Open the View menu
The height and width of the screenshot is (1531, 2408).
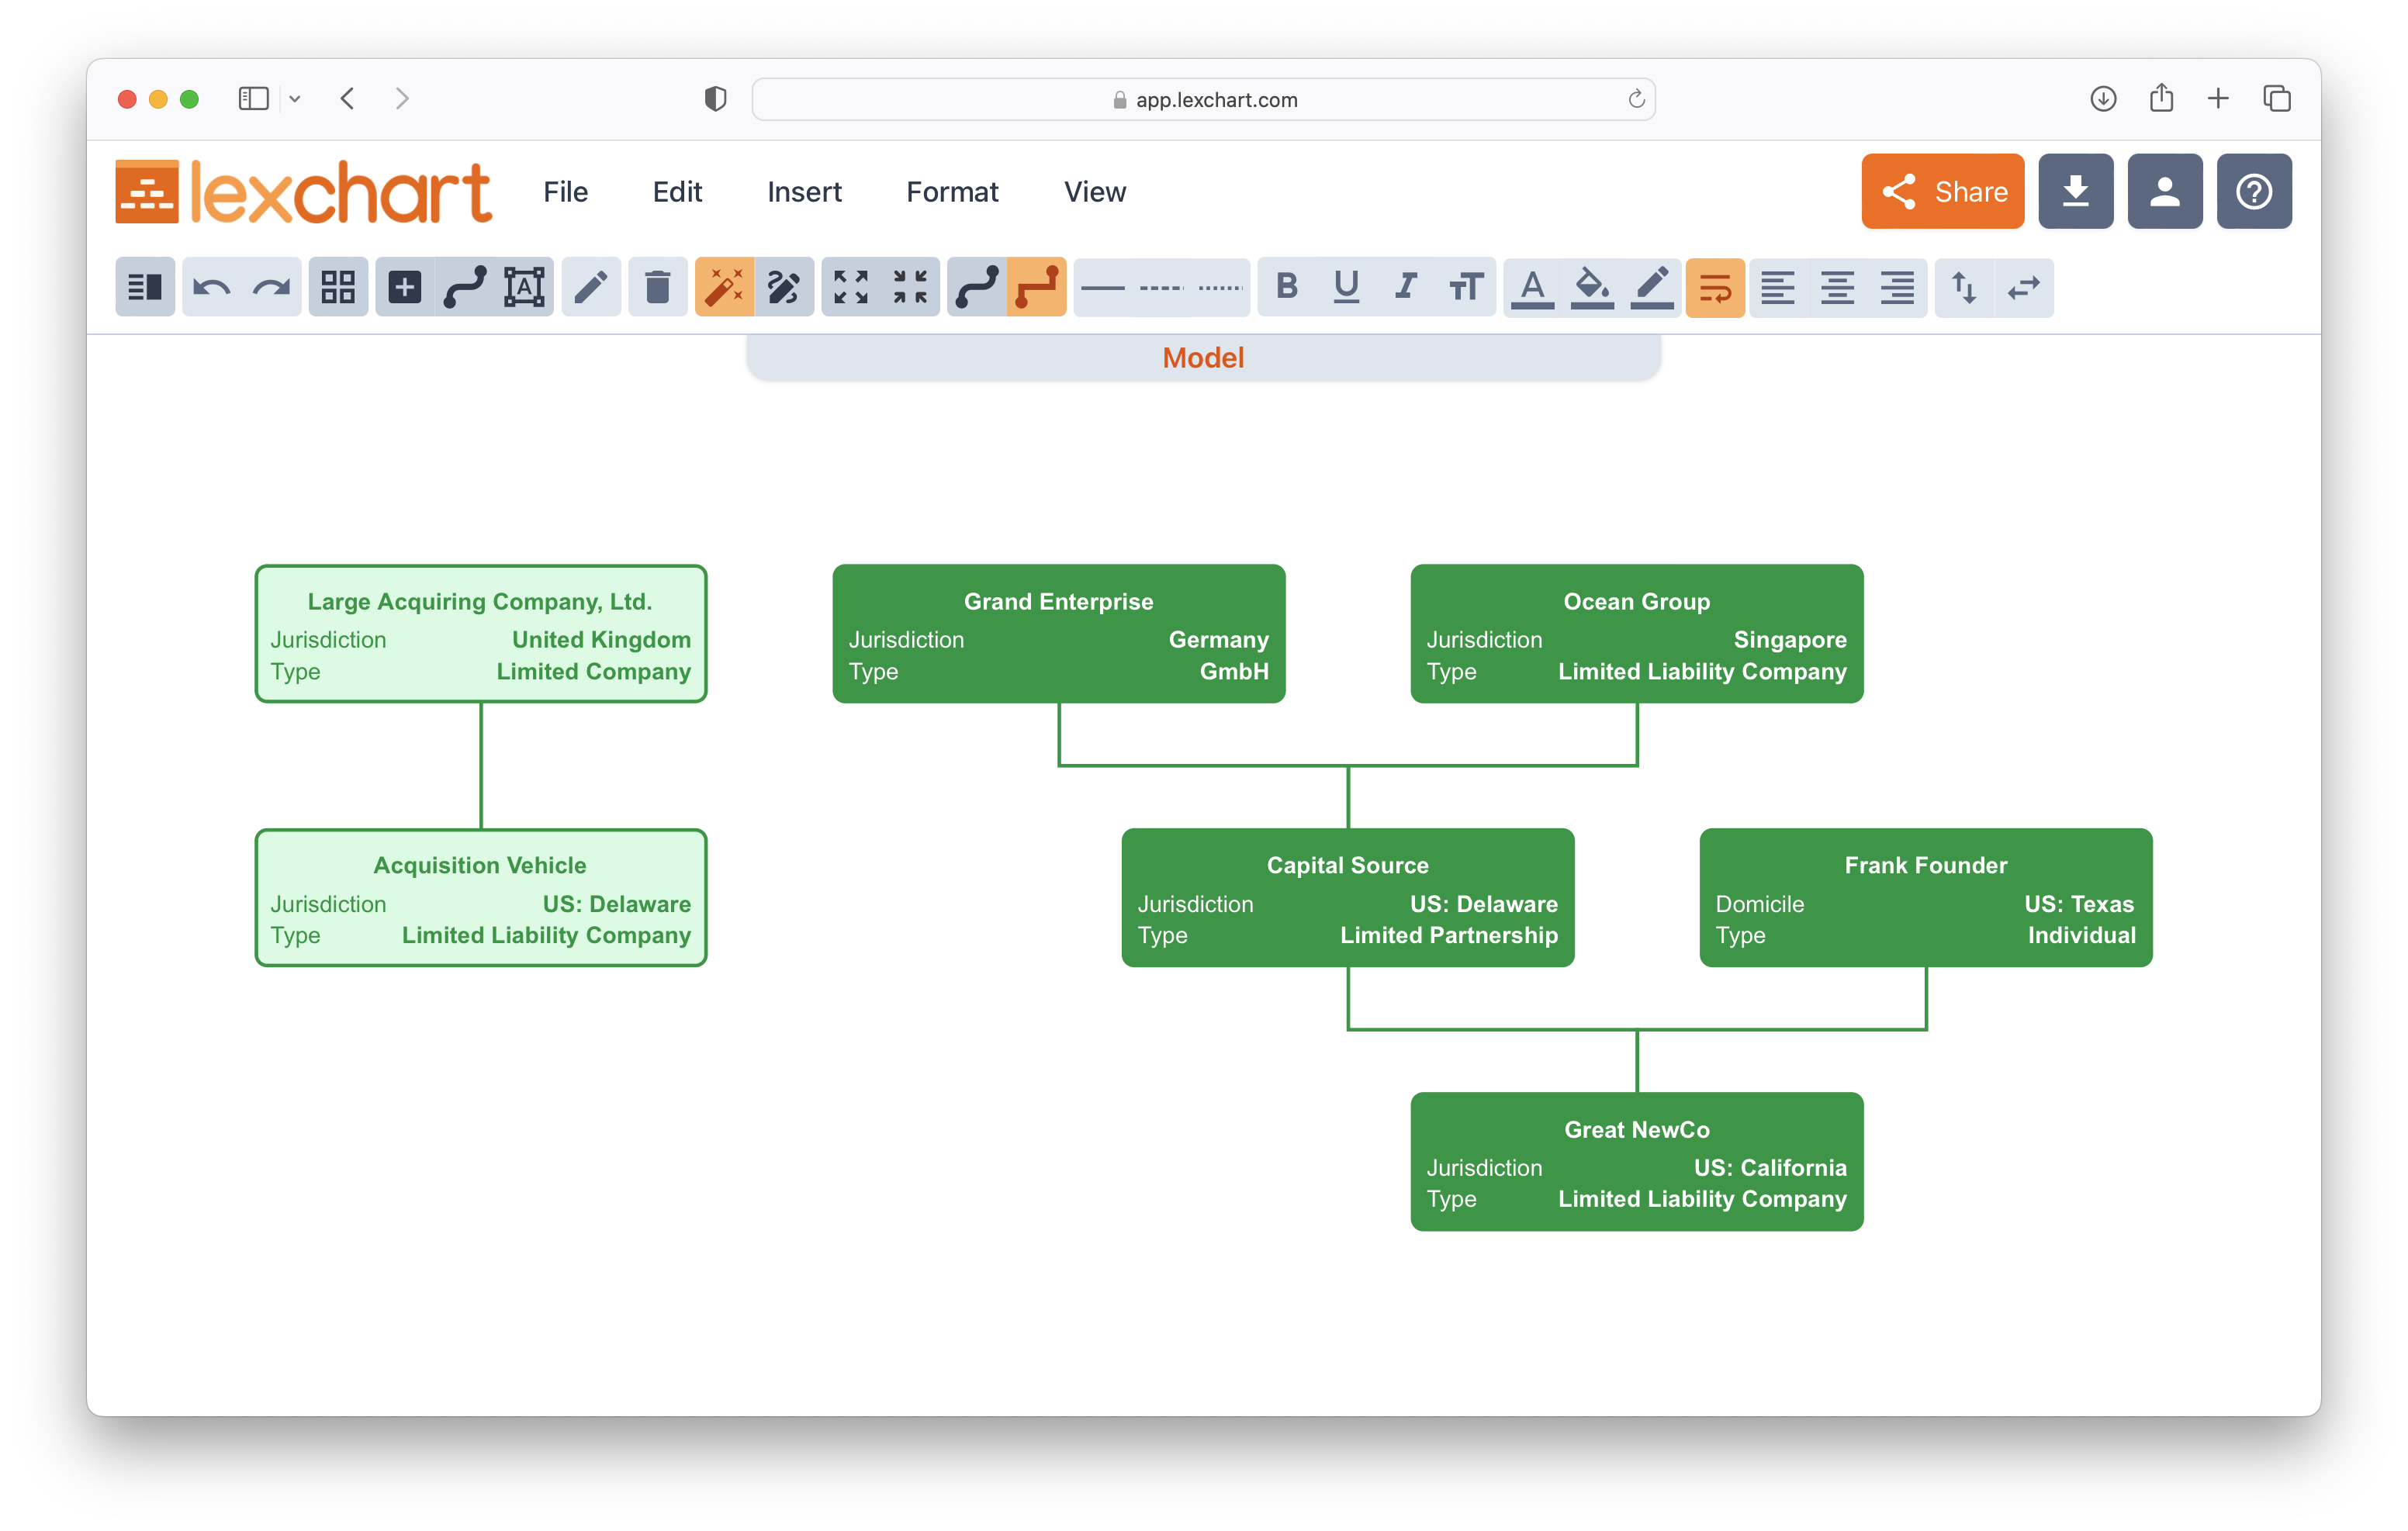(1096, 191)
